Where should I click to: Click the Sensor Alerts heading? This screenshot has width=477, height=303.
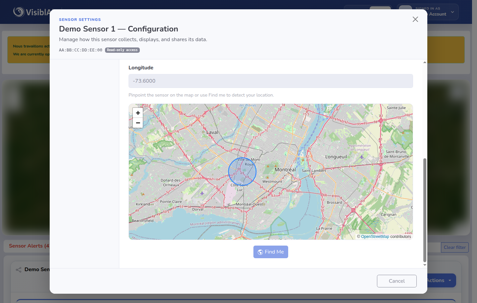[x=29, y=246]
